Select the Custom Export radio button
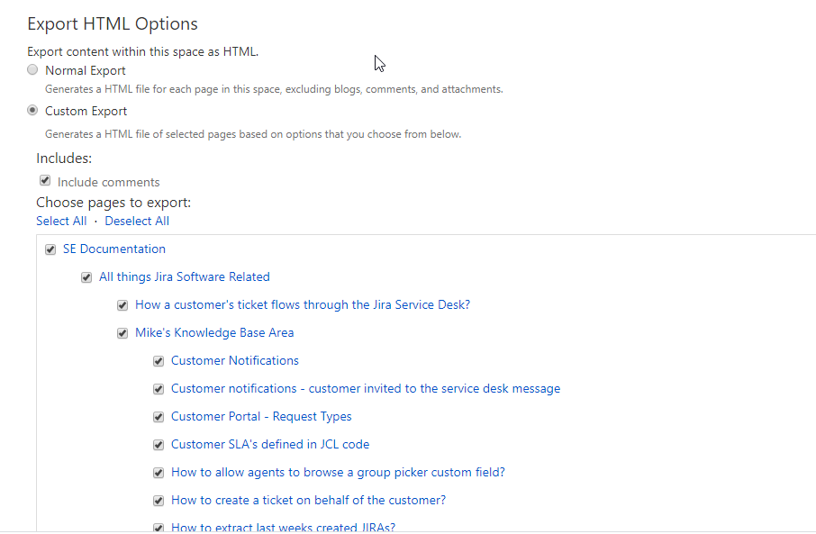This screenshot has height=534, width=816. point(33,111)
